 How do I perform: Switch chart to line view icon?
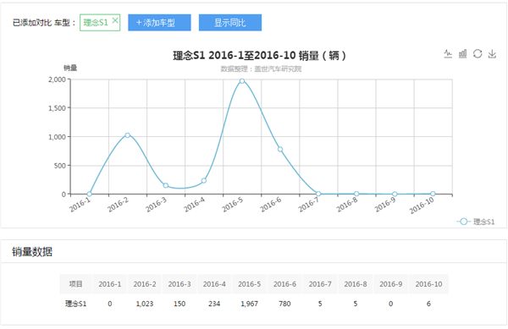pyautogui.click(x=448, y=53)
